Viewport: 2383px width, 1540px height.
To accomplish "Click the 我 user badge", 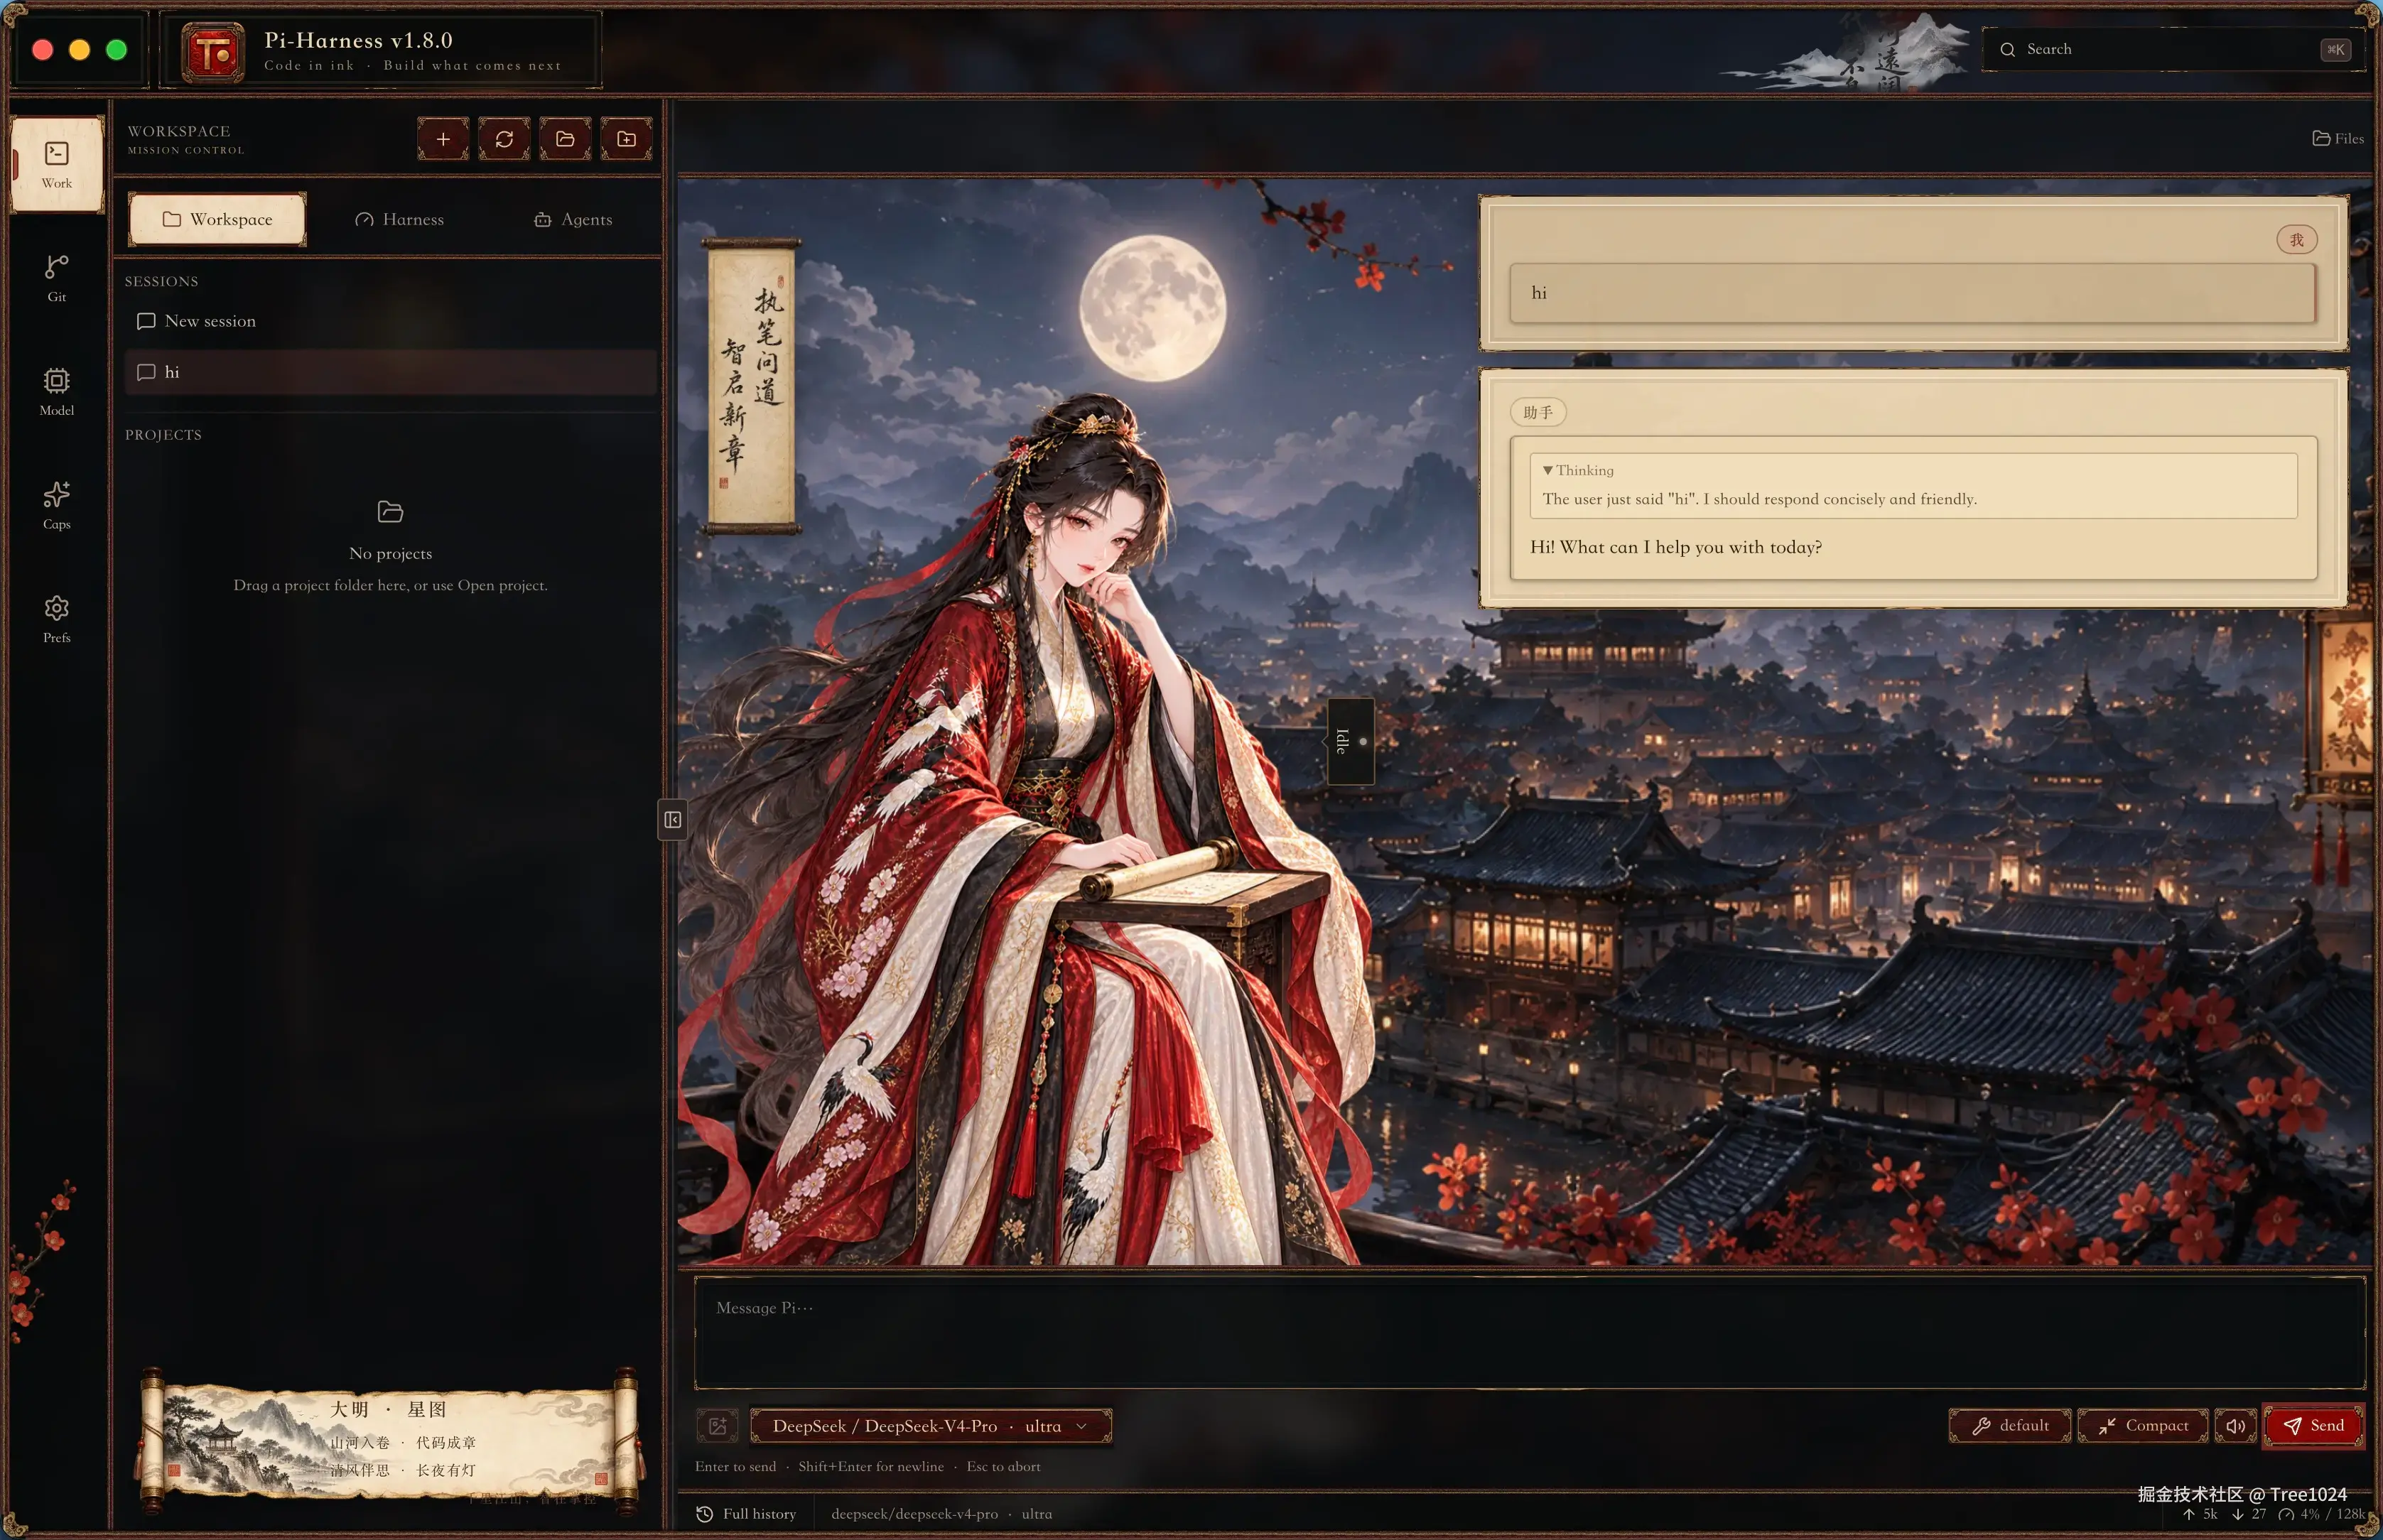I will (2296, 240).
